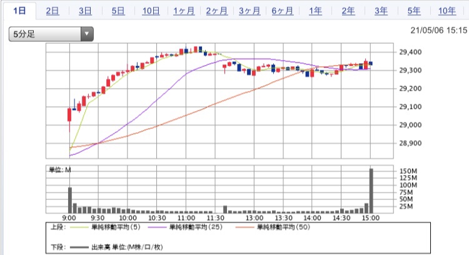Click the 14:00 time axis label
The image size is (469, 255).
tap(312, 218)
